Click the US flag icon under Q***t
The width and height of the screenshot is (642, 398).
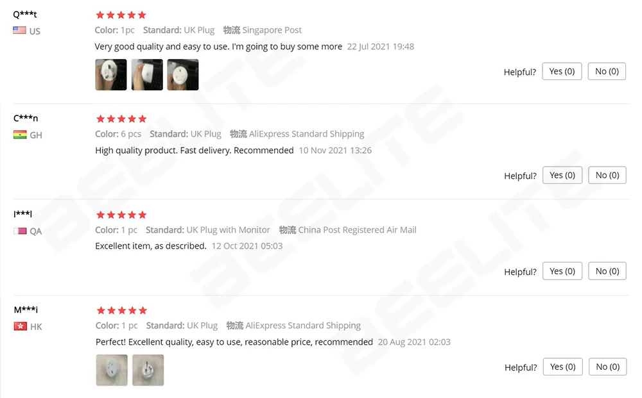coord(20,30)
